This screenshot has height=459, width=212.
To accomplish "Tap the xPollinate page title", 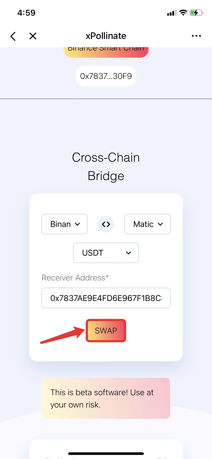I will pyautogui.click(x=106, y=36).
